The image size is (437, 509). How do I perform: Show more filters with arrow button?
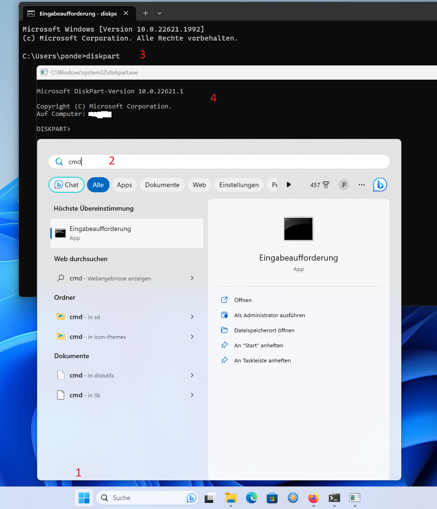click(289, 185)
